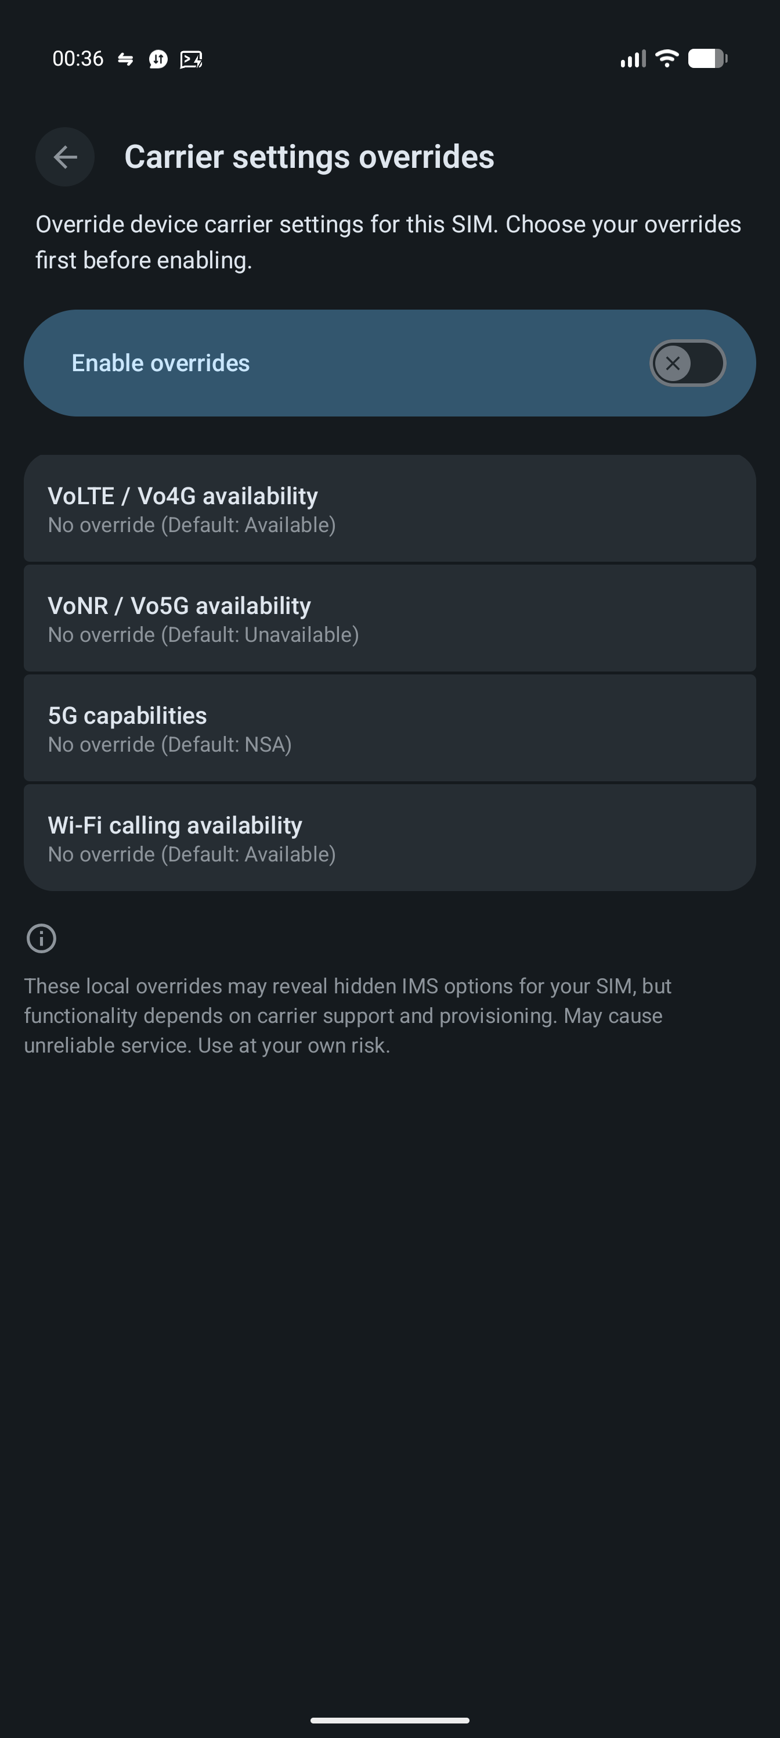Tap the back arrow button
Viewport: 780px width, 1738px height.
65,157
